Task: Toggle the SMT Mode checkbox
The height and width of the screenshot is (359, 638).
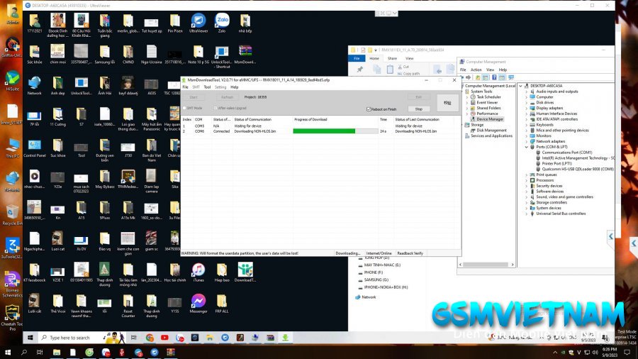Action: [x=184, y=108]
